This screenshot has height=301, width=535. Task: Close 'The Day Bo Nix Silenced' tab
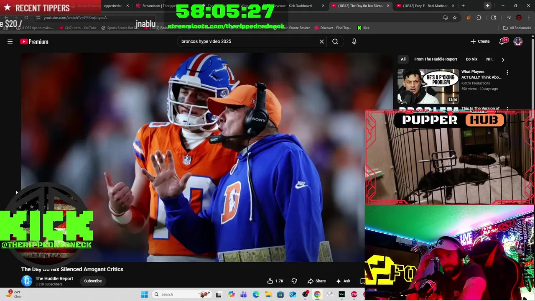click(x=388, y=6)
